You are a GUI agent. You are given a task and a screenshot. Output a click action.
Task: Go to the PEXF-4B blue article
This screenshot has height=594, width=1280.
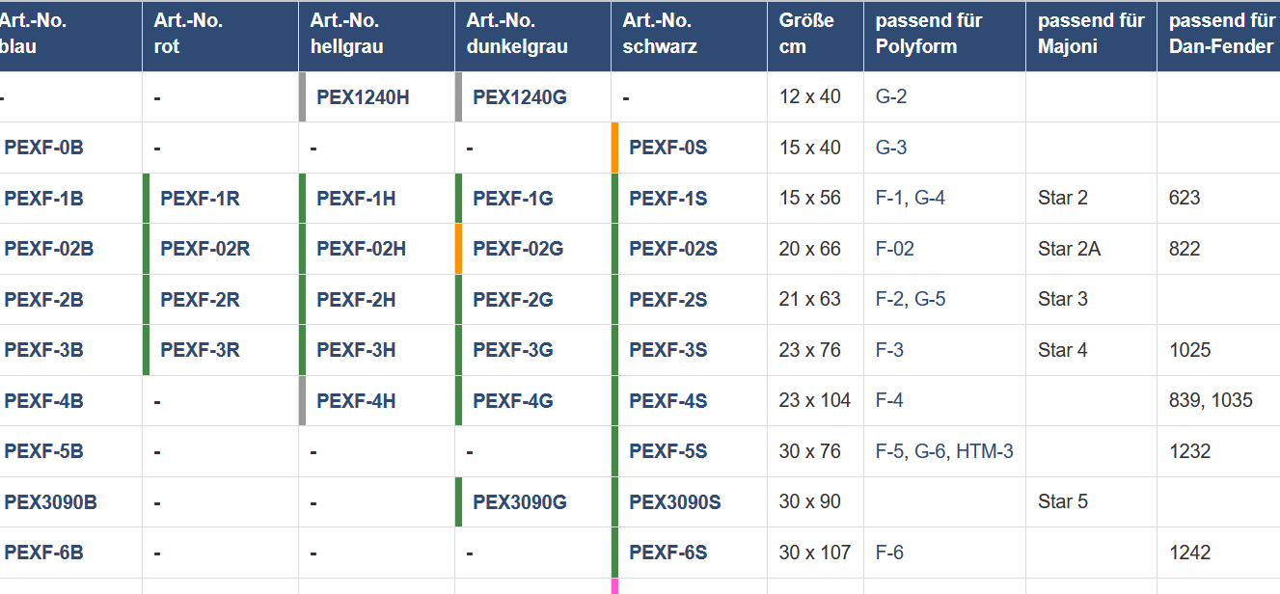tap(43, 401)
